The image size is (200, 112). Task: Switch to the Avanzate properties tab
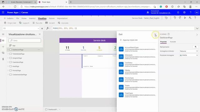click(x=173, y=42)
